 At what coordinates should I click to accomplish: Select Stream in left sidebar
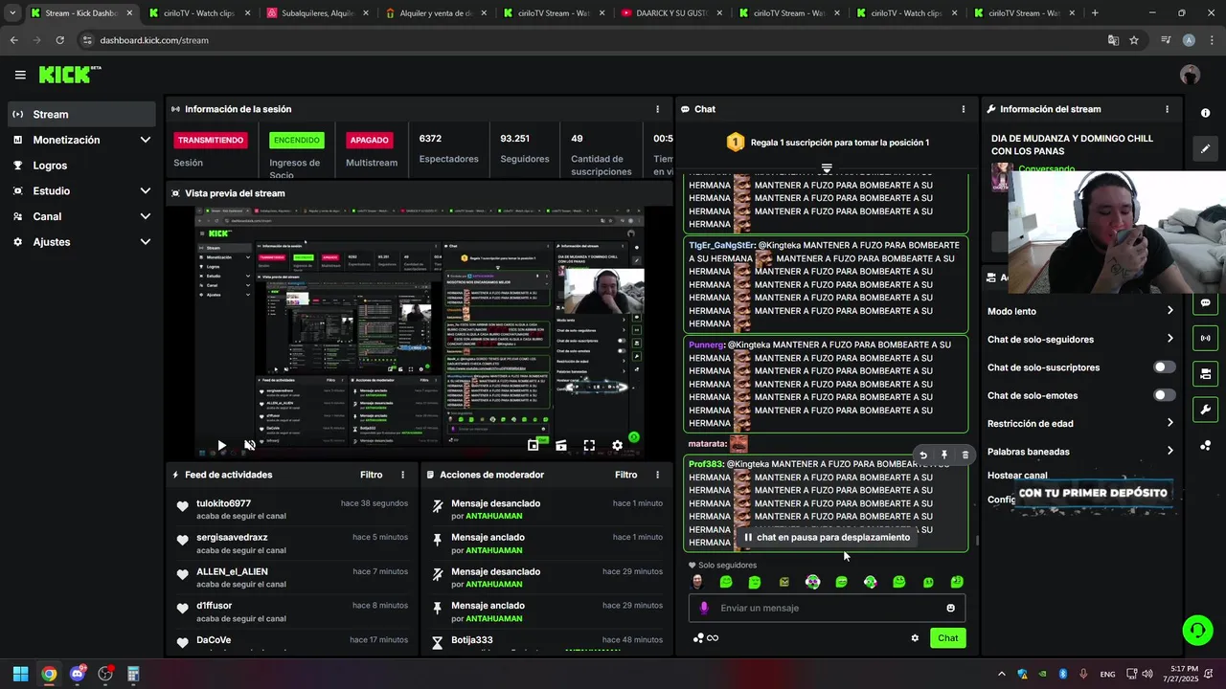pos(81,114)
